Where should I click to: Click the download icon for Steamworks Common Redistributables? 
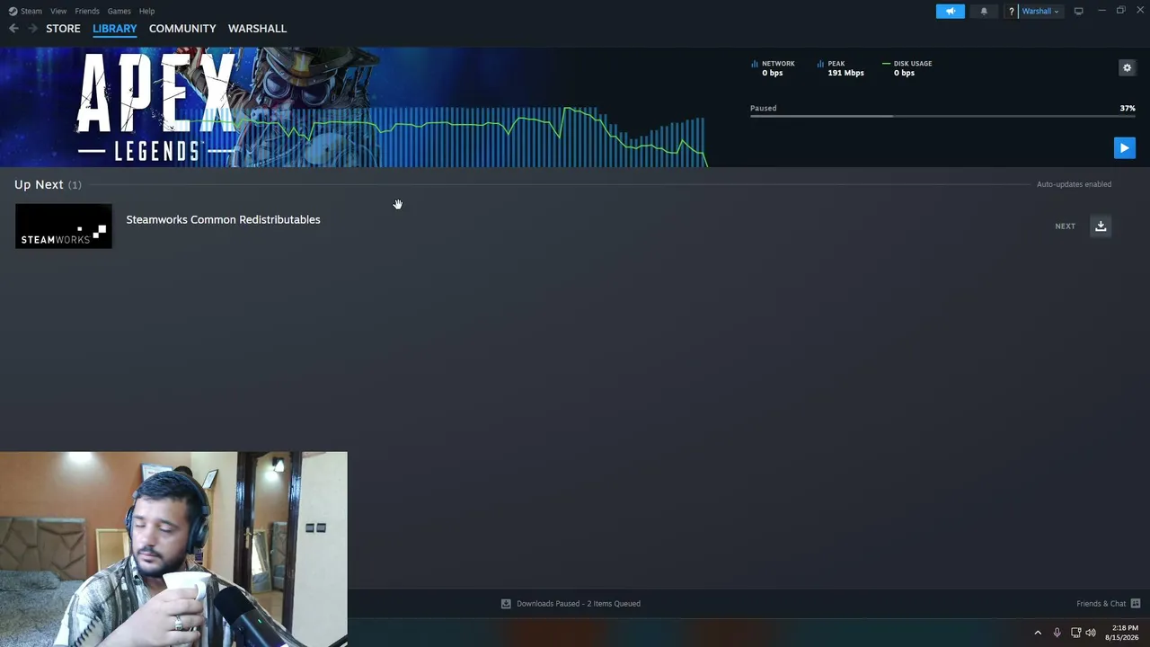pos(1101,226)
